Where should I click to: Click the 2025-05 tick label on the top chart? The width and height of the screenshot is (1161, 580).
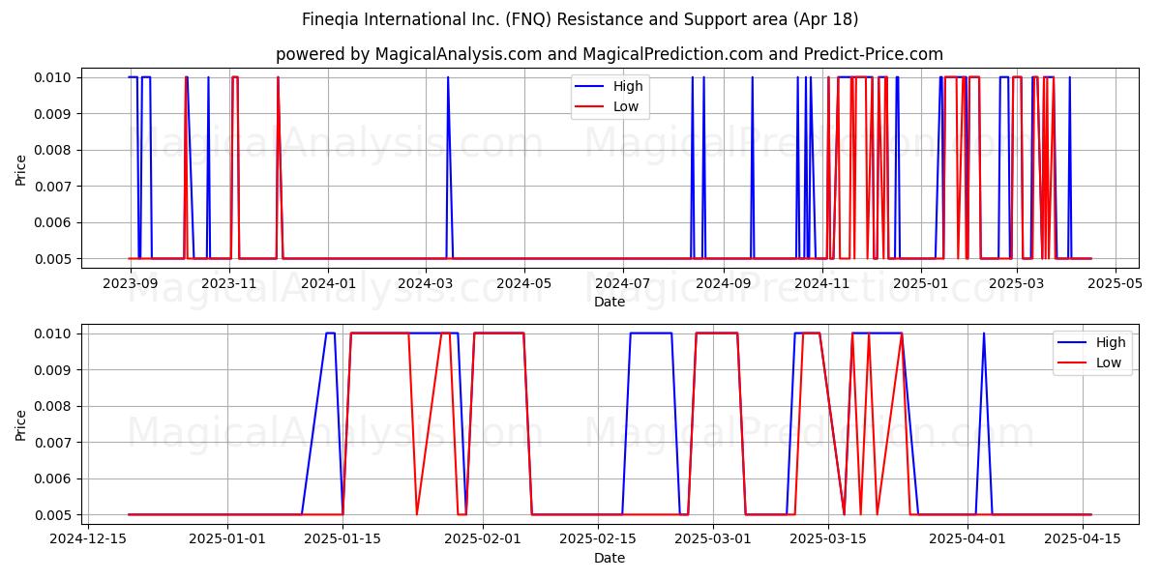click(1115, 283)
